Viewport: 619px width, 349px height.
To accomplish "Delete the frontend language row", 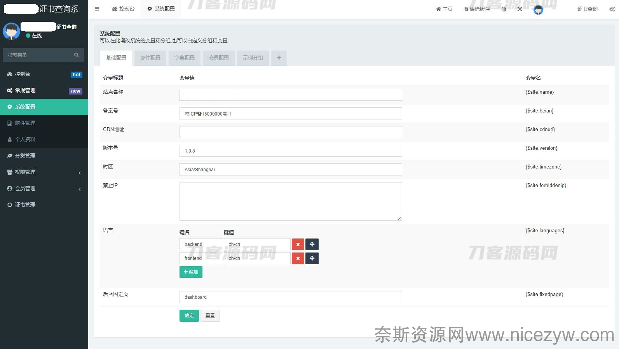I will click(298, 258).
